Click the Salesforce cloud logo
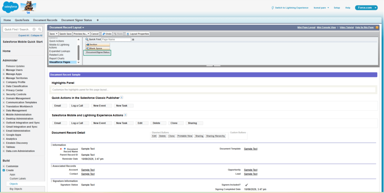The height and width of the screenshot is (193, 384). (10, 7)
